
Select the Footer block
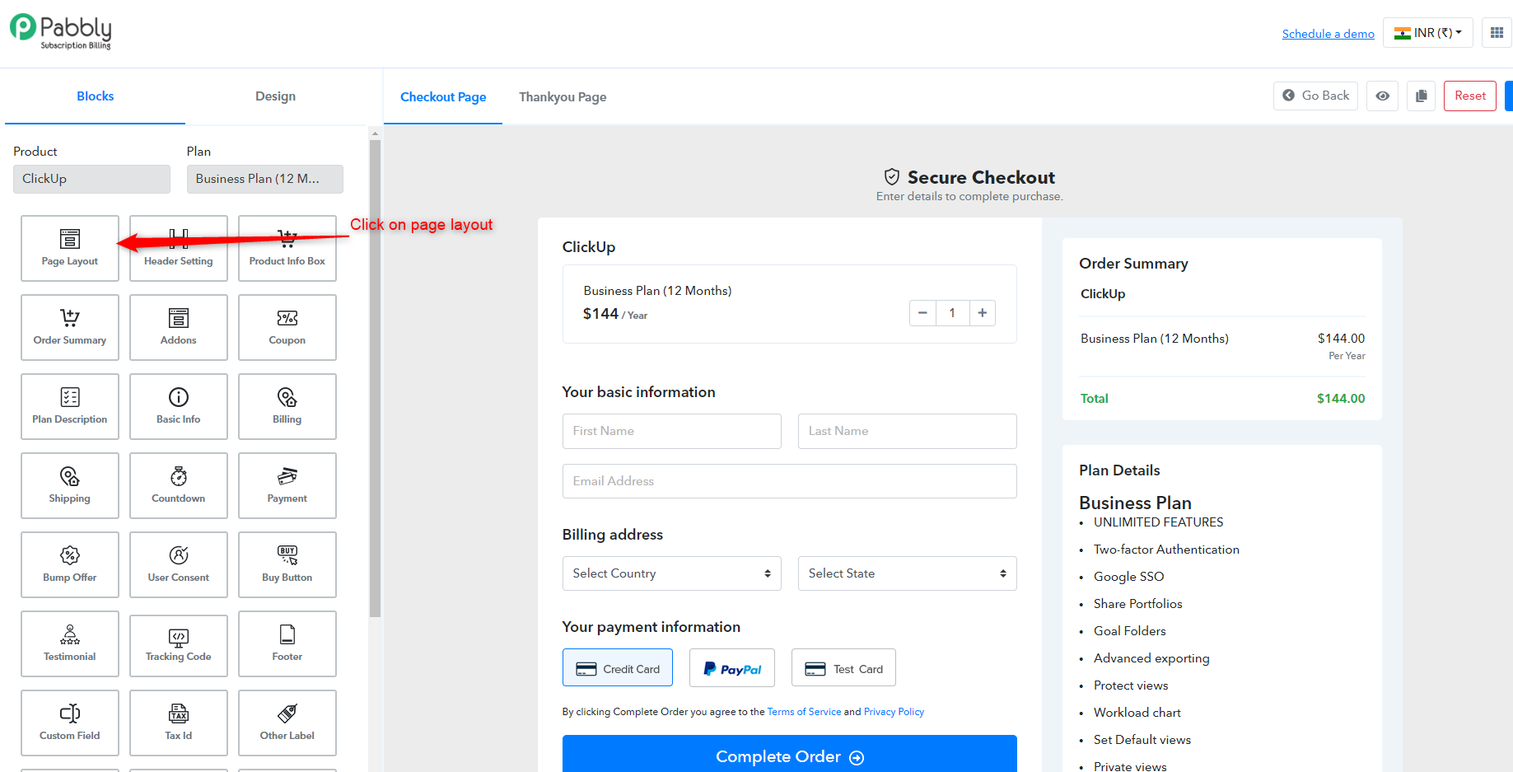pyautogui.click(x=287, y=643)
